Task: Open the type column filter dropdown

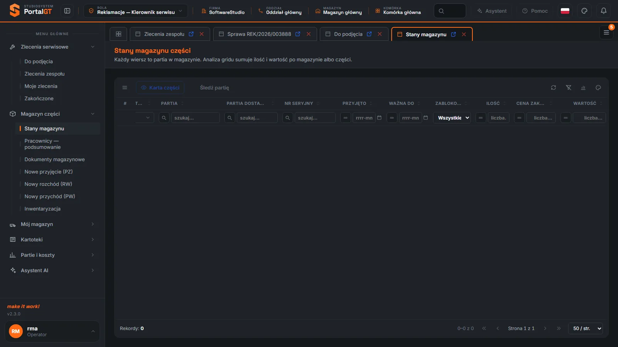Action: 145,118
